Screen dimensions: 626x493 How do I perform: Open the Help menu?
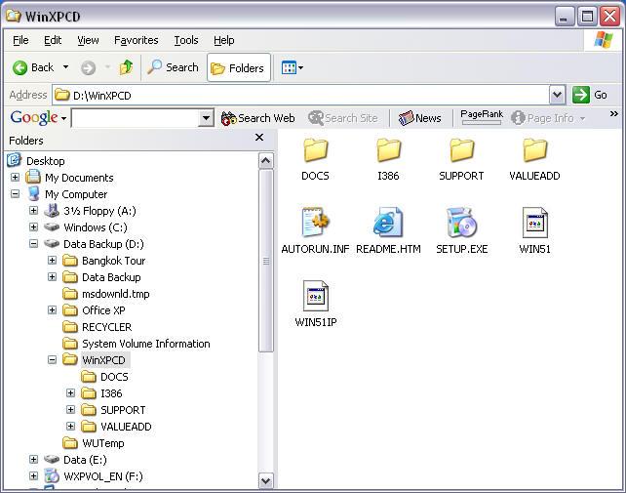[224, 40]
